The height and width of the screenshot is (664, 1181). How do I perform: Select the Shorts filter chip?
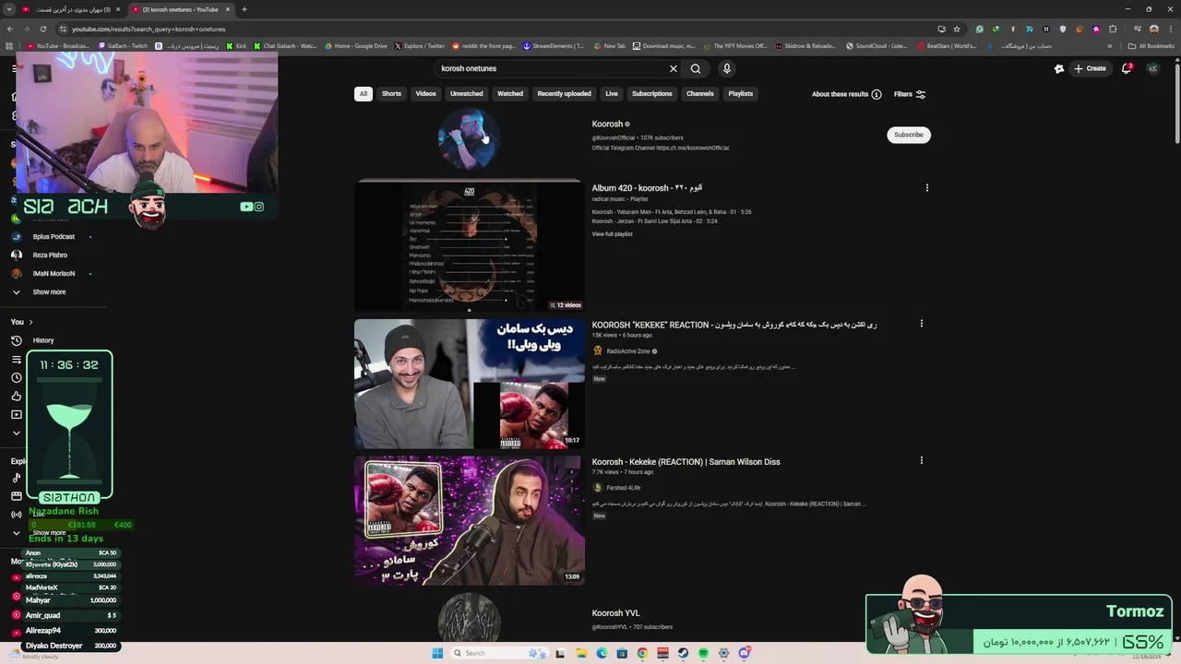(391, 93)
